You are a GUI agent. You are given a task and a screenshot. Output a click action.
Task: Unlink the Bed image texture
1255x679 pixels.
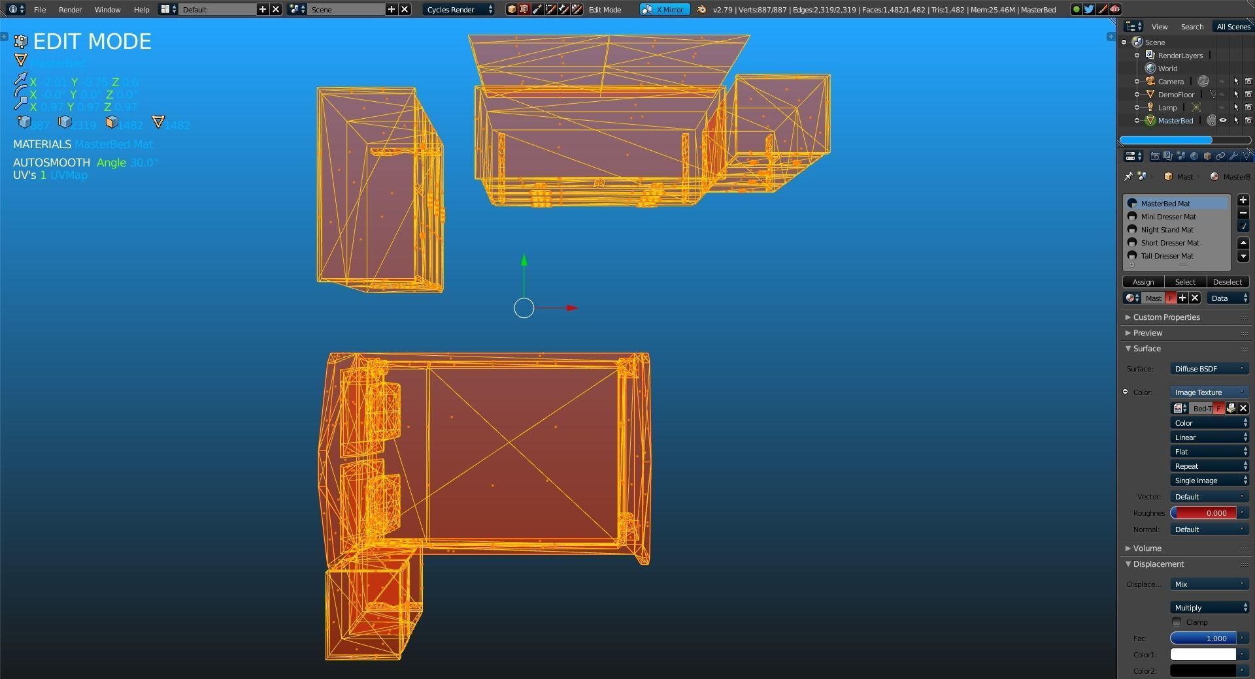pyautogui.click(x=1243, y=408)
